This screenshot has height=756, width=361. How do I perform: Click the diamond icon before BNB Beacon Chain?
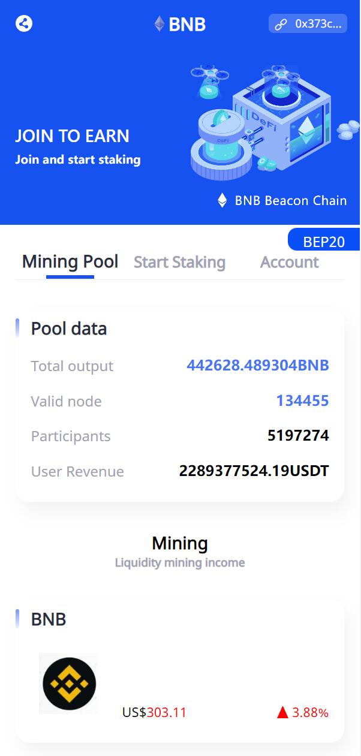(222, 200)
